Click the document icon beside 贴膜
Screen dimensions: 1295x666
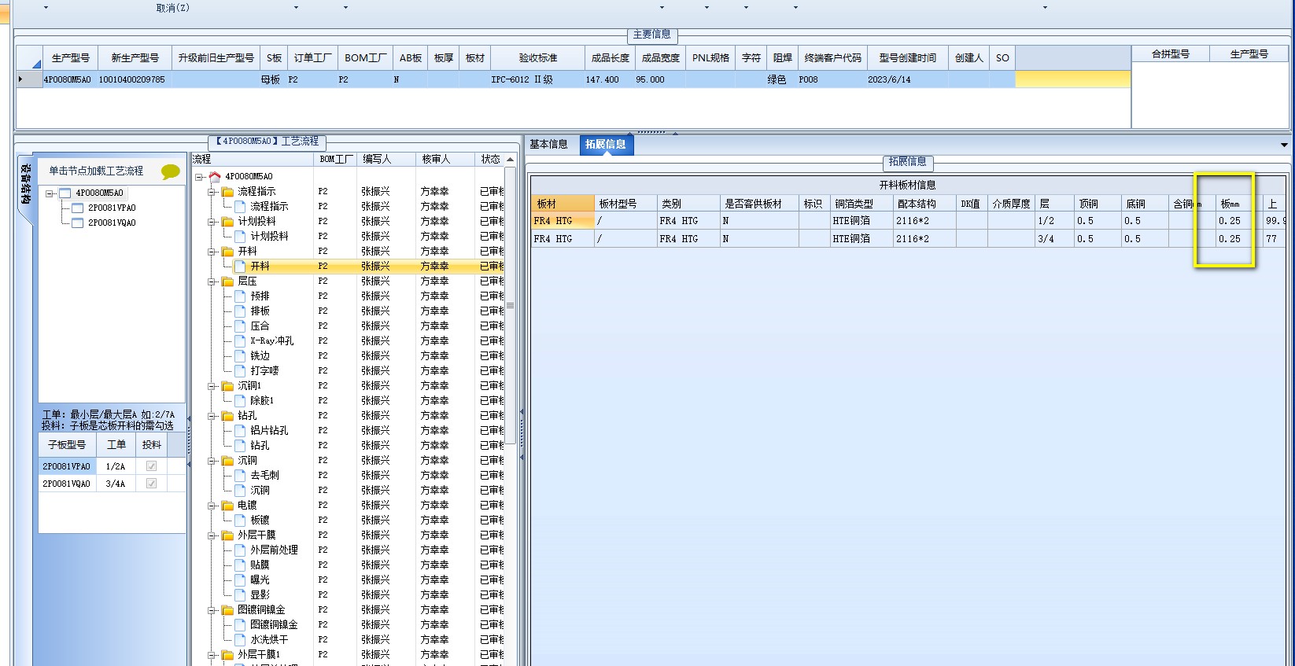click(x=240, y=565)
